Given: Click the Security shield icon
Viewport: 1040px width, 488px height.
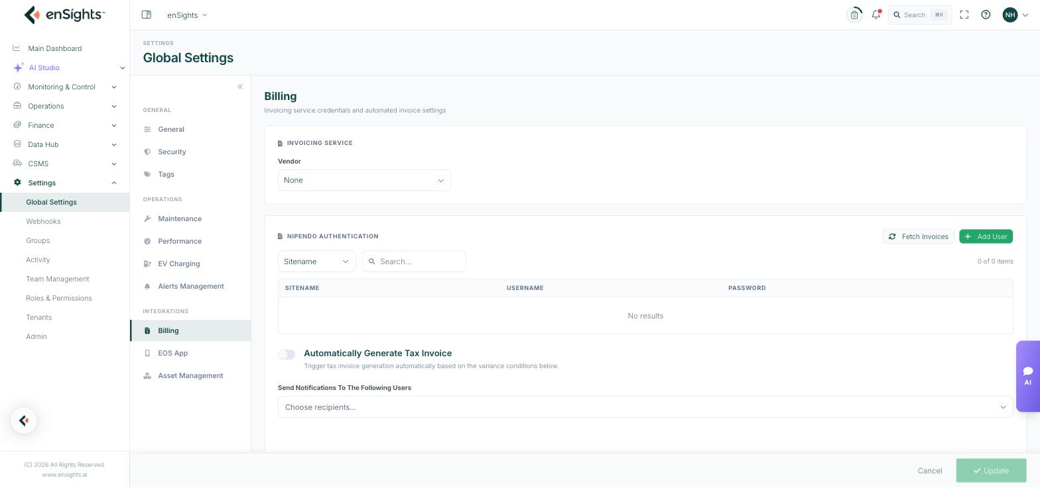Looking at the screenshot, I should pos(147,152).
